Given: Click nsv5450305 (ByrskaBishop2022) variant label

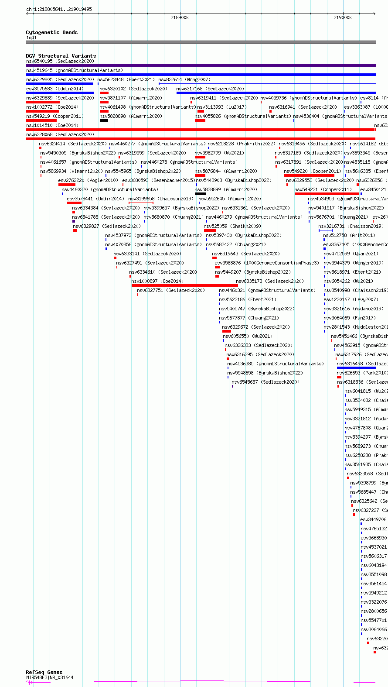Looking at the screenshot, I should point(78,153).
